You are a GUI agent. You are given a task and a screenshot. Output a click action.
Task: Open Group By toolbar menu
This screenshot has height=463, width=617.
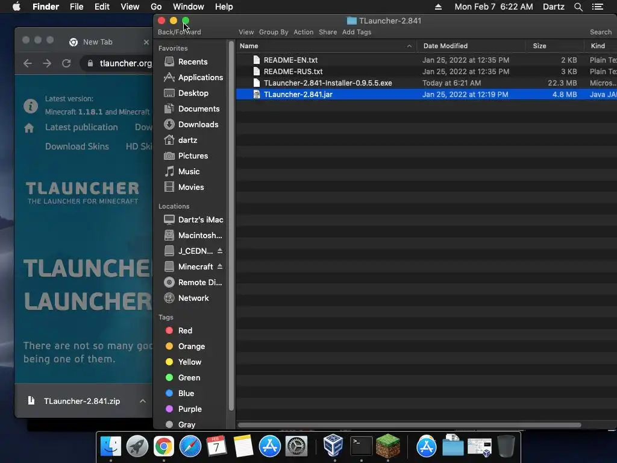pyautogui.click(x=274, y=33)
